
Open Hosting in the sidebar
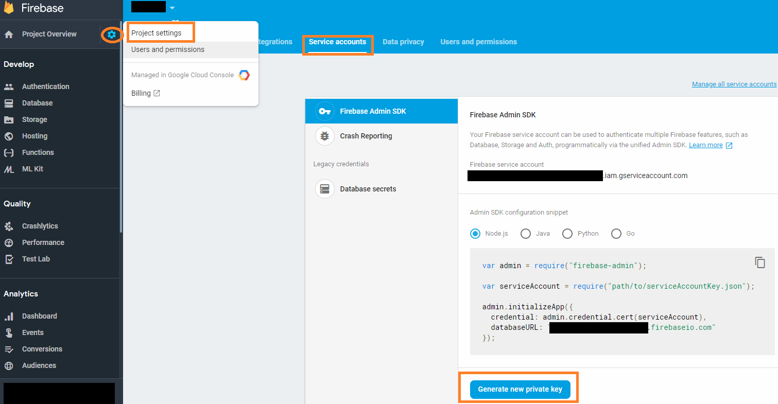(34, 136)
